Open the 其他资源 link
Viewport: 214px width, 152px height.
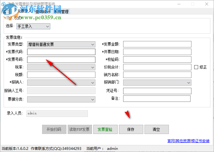(x=183, y=141)
